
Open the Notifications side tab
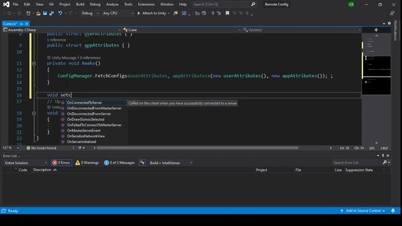tap(395, 31)
